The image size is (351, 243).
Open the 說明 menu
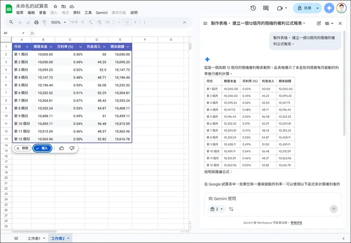(x=134, y=13)
